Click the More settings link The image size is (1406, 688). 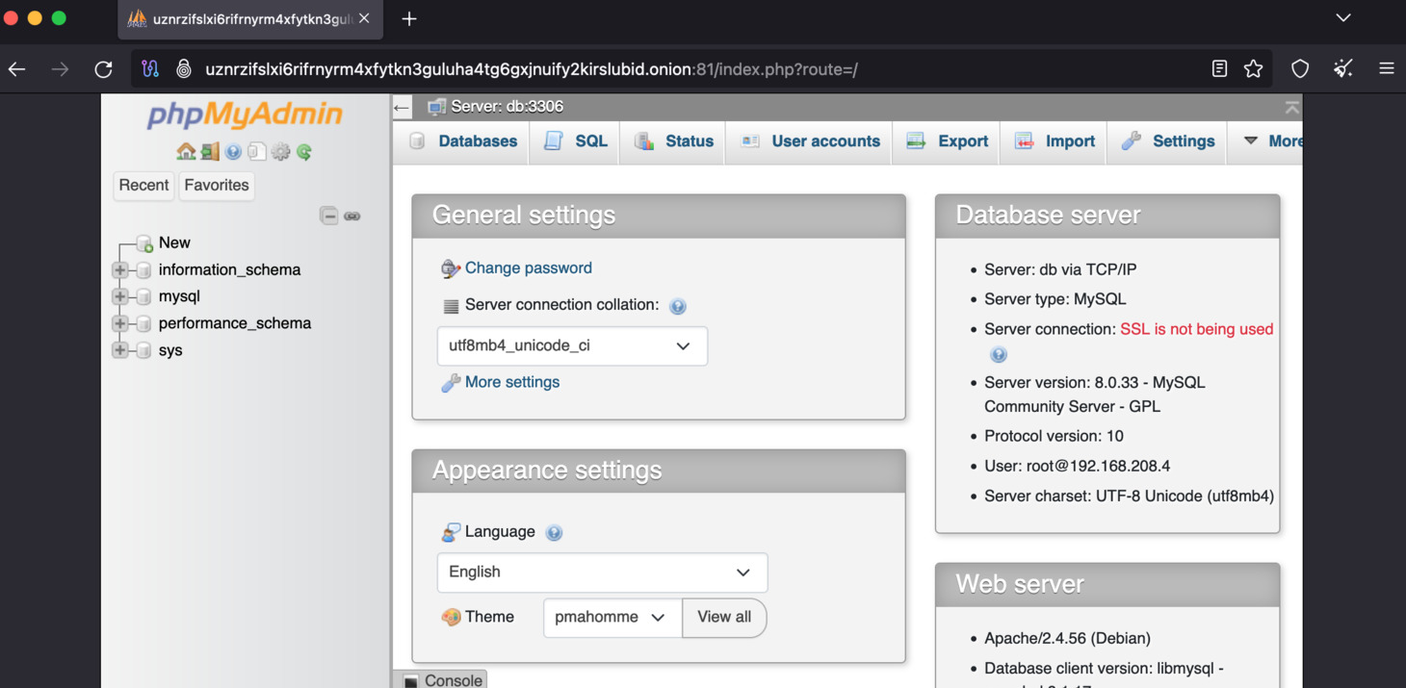[512, 382]
